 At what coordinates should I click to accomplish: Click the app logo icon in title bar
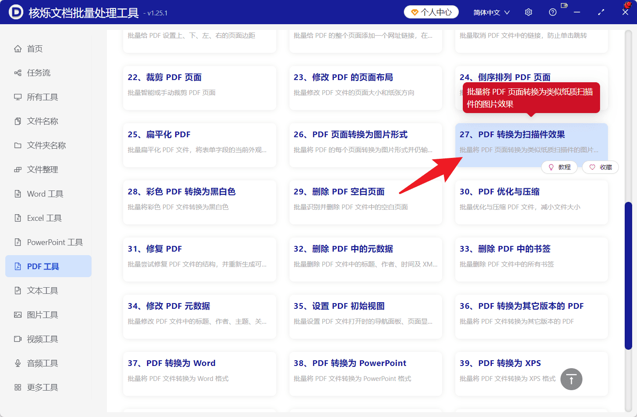coord(16,12)
